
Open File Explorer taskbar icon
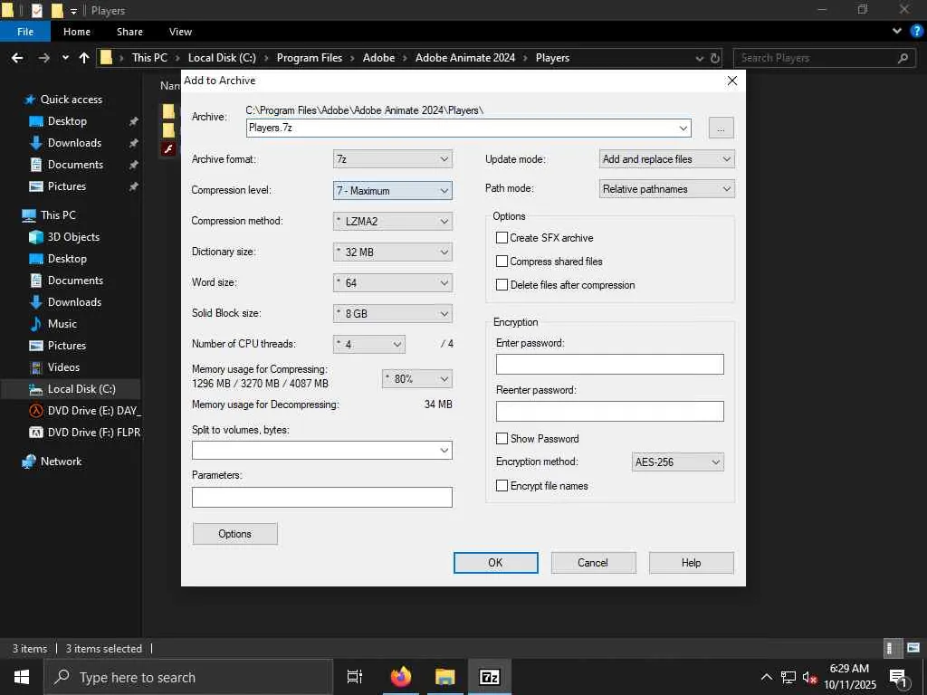click(x=445, y=677)
